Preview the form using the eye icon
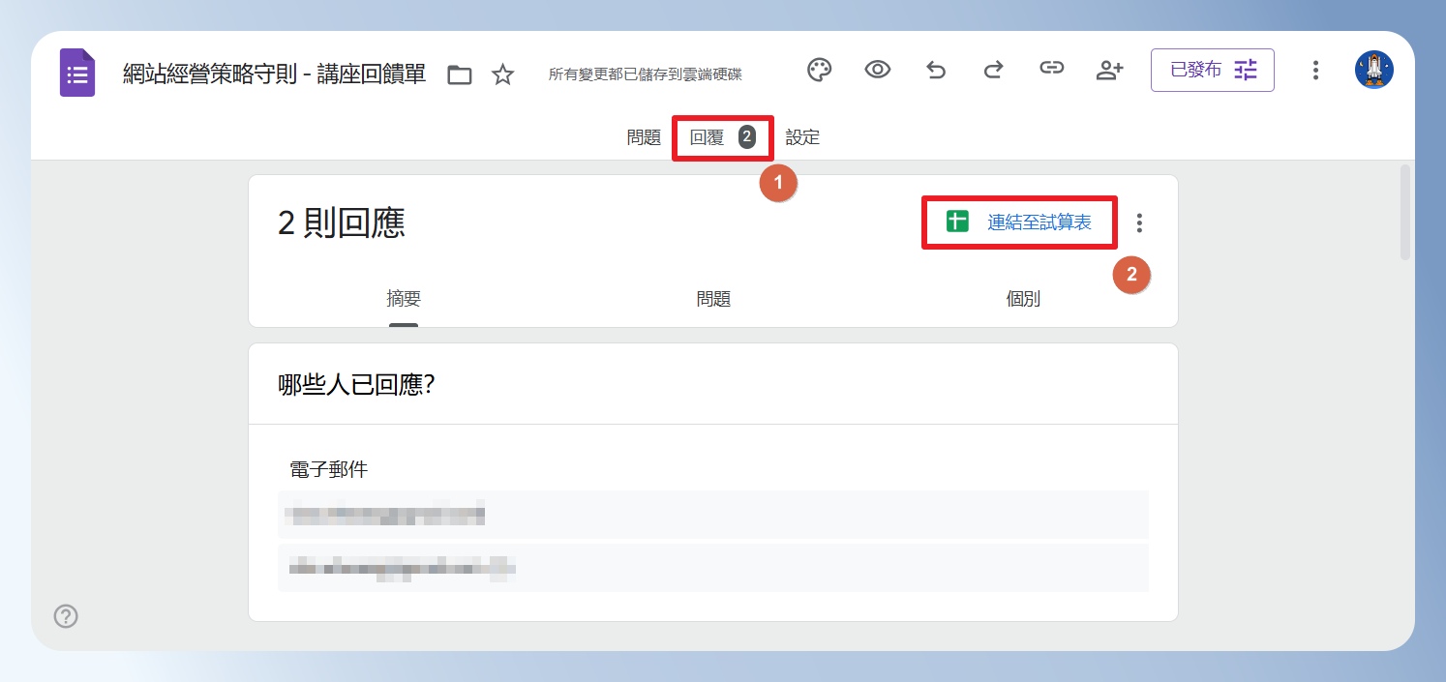1446x682 pixels. pos(878,70)
